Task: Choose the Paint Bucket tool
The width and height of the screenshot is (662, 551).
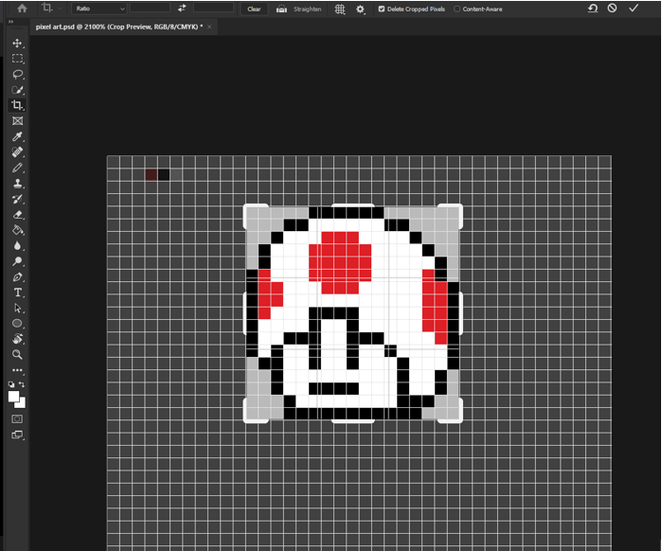Action: 17,229
